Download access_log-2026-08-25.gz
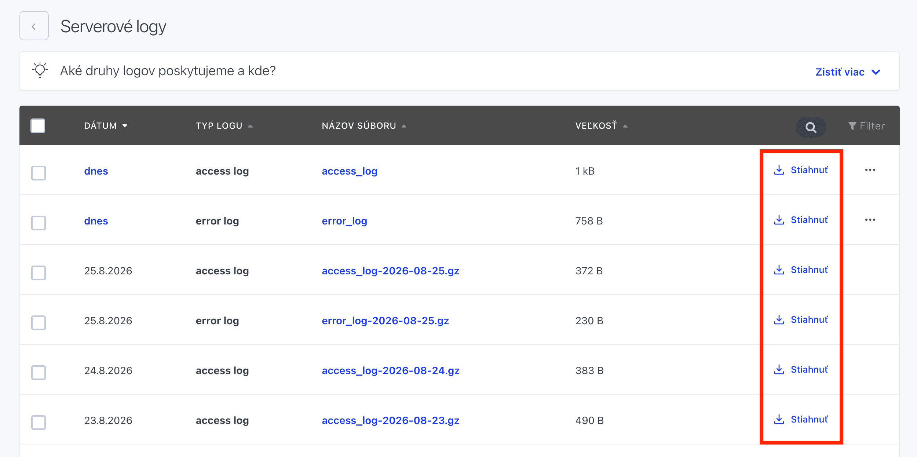This screenshot has width=917, height=457. (x=801, y=270)
